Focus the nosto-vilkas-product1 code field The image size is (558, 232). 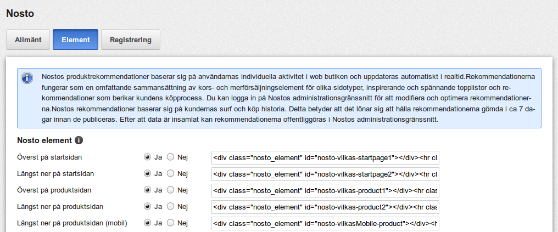pos(325,190)
